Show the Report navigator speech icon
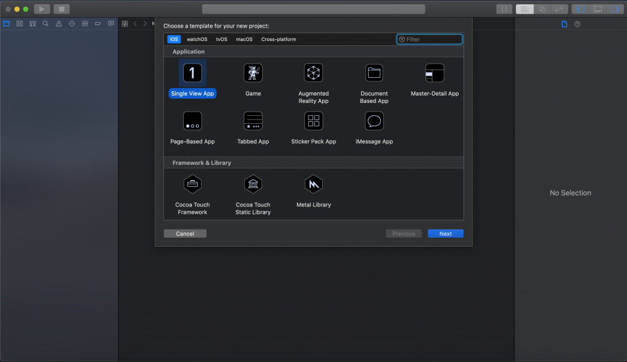The width and height of the screenshot is (627, 362). click(x=111, y=24)
